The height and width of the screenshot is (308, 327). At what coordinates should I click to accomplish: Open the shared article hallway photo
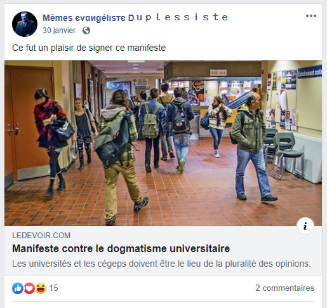tap(163, 144)
